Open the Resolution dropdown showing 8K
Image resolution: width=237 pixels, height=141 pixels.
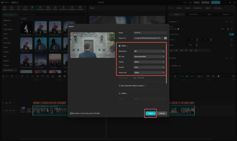pyautogui.click(x=149, y=51)
